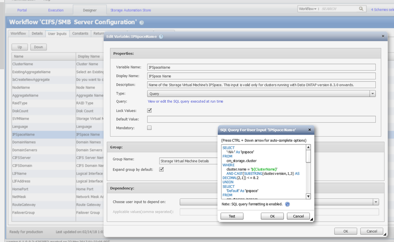Click help icon beside Edit Variable title

(161, 36)
